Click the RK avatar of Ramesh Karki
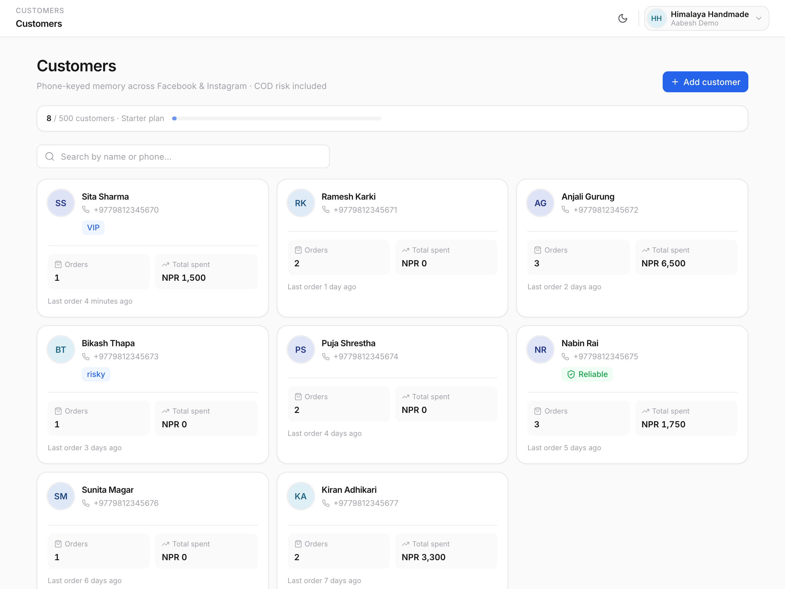Viewport: 785px width, 589px height. point(301,203)
